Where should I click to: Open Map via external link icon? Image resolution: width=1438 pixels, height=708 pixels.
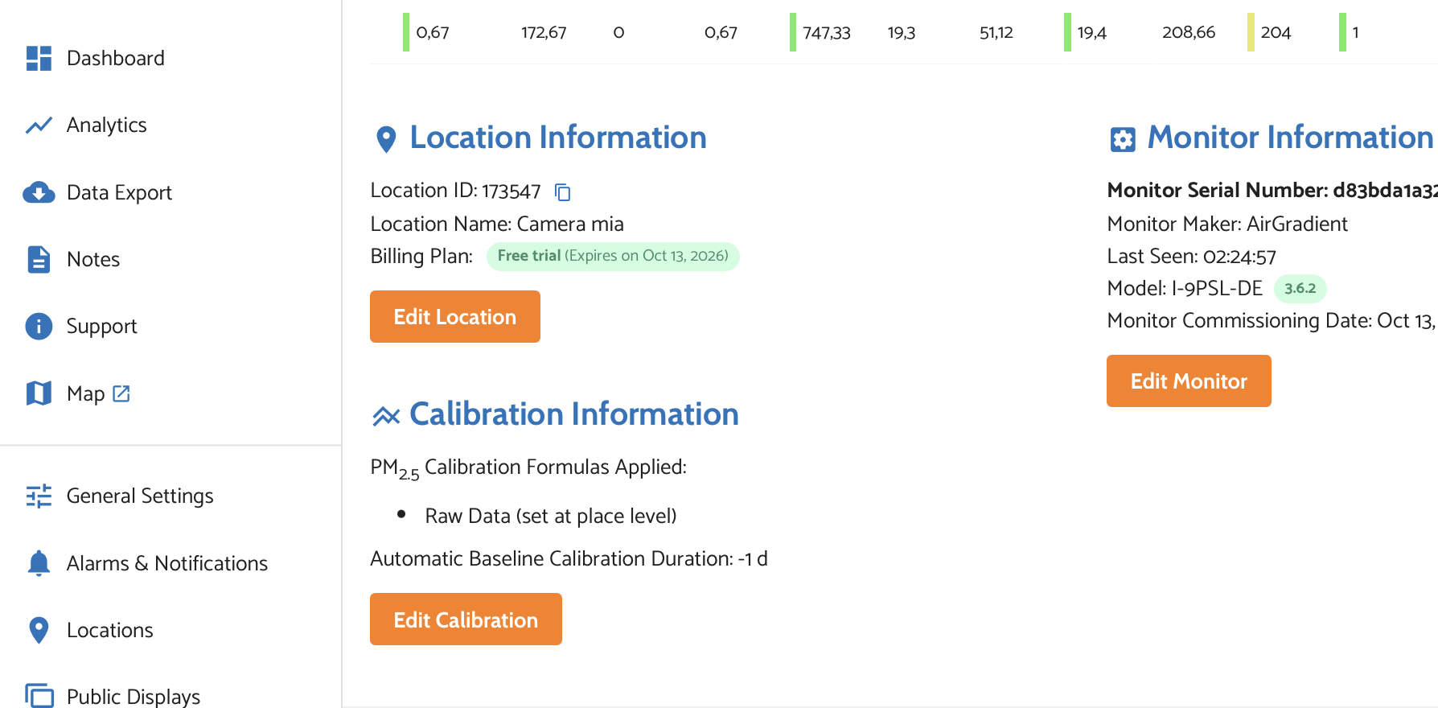coord(121,393)
